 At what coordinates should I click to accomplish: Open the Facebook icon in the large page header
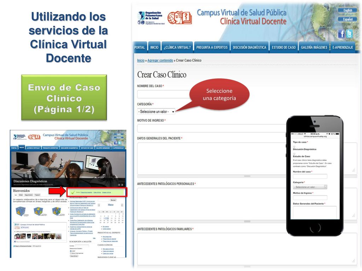[x=341, y=34]
